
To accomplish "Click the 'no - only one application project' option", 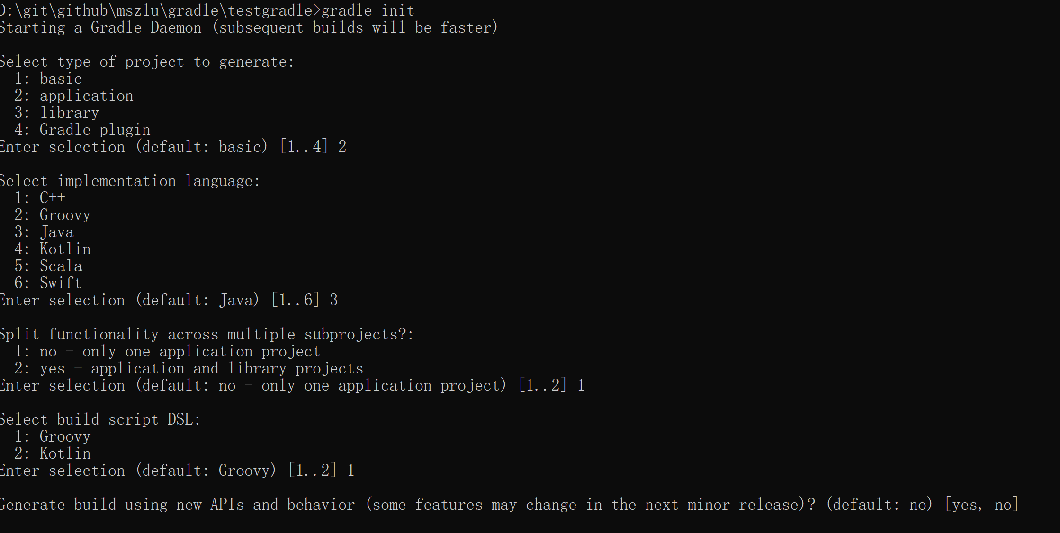I will pos(180,351).
